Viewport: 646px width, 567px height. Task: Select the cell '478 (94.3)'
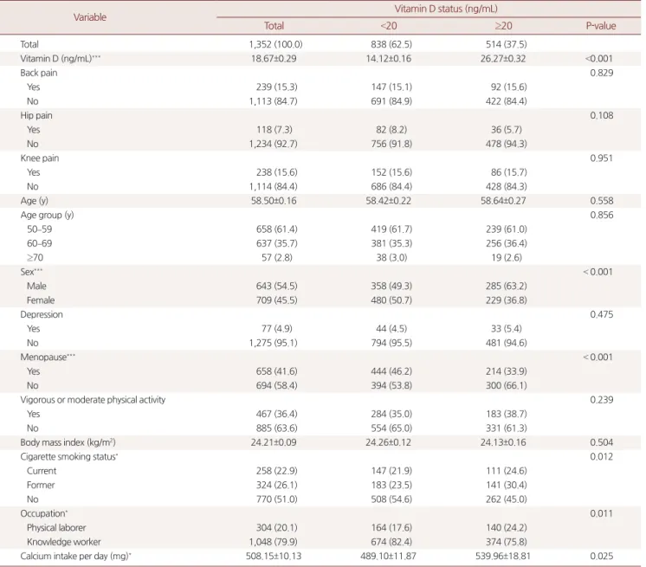506,144
